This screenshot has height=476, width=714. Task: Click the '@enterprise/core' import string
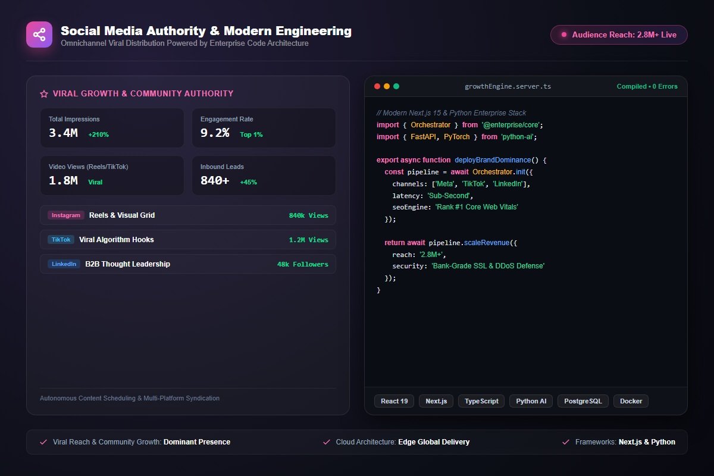512,125
